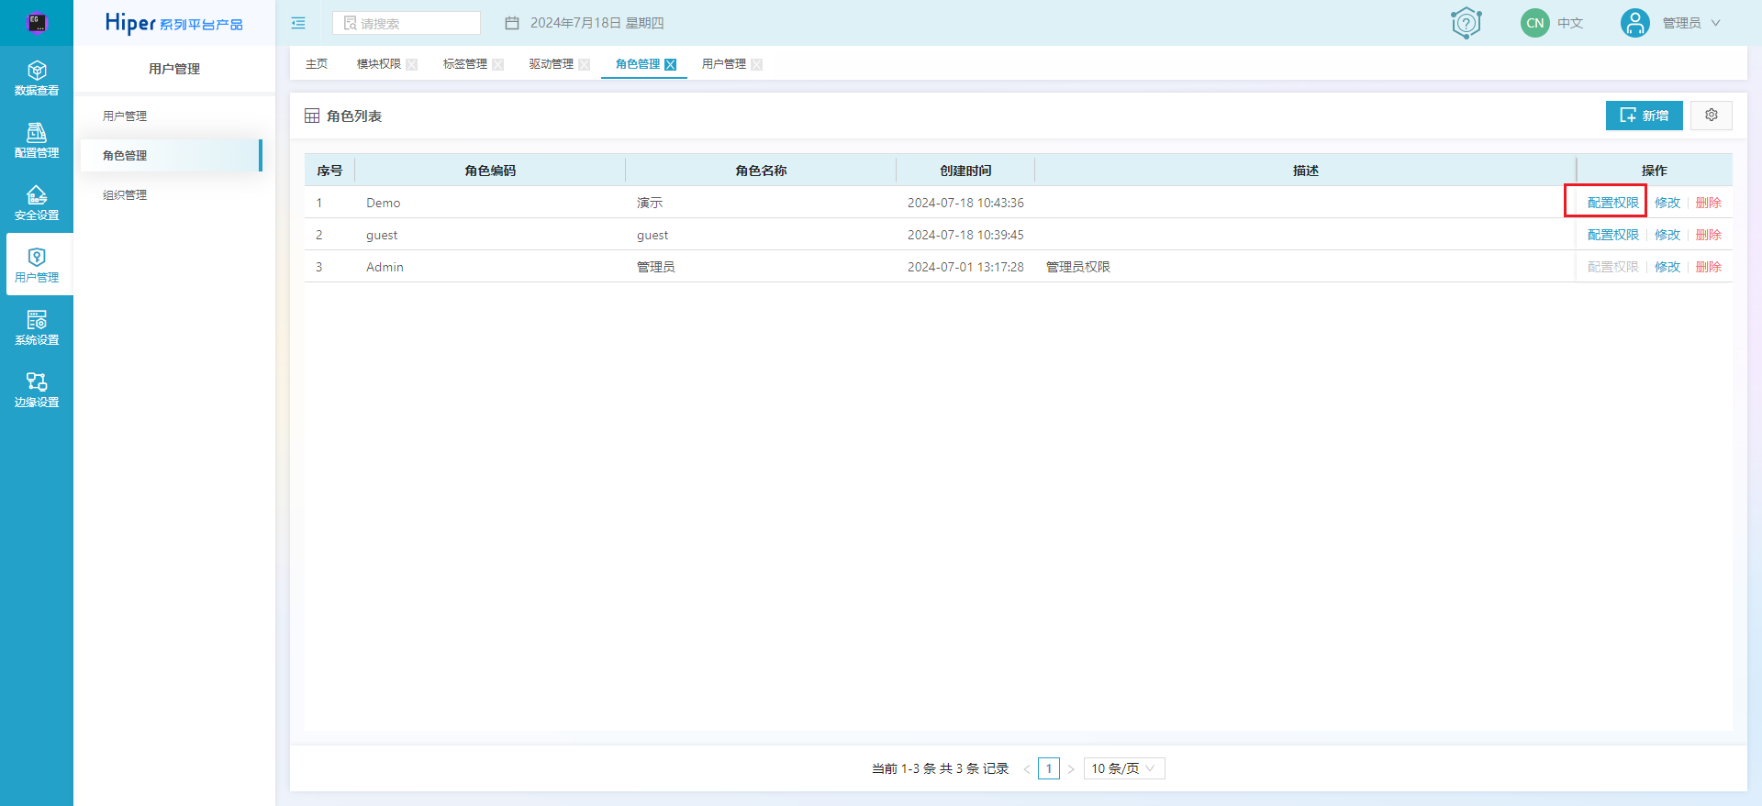
Task: Switch language via 中文 label
Action: [1570, 23]
